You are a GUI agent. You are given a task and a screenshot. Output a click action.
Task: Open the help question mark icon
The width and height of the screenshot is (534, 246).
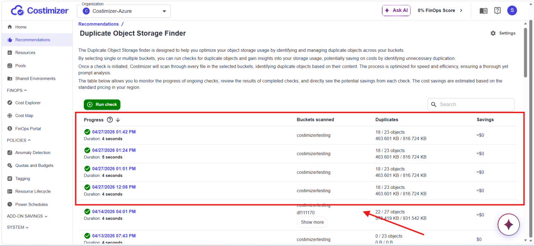point(497,11)
